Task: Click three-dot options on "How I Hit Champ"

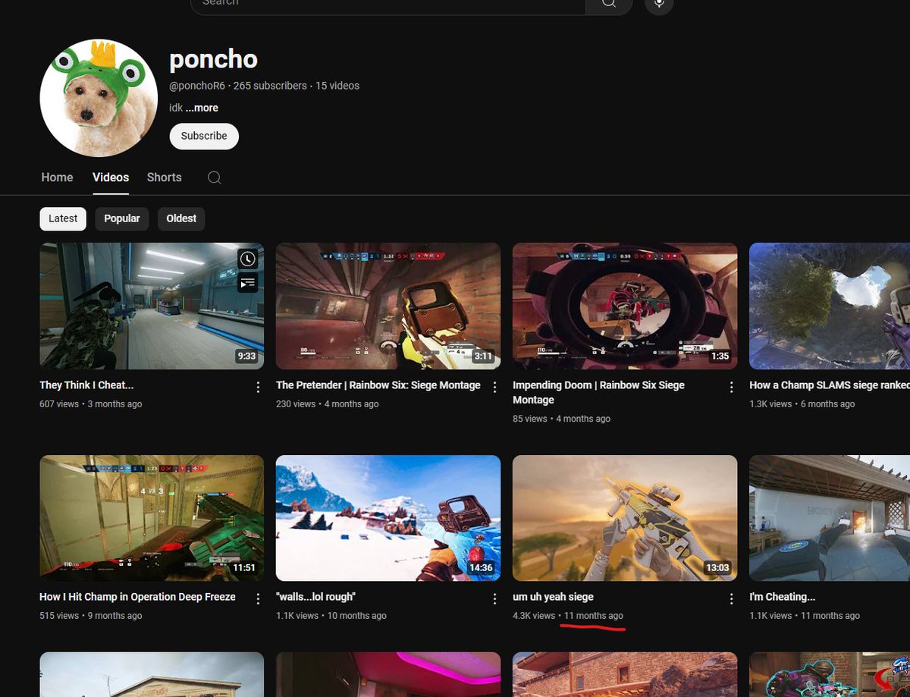Action: coord(258,598)
